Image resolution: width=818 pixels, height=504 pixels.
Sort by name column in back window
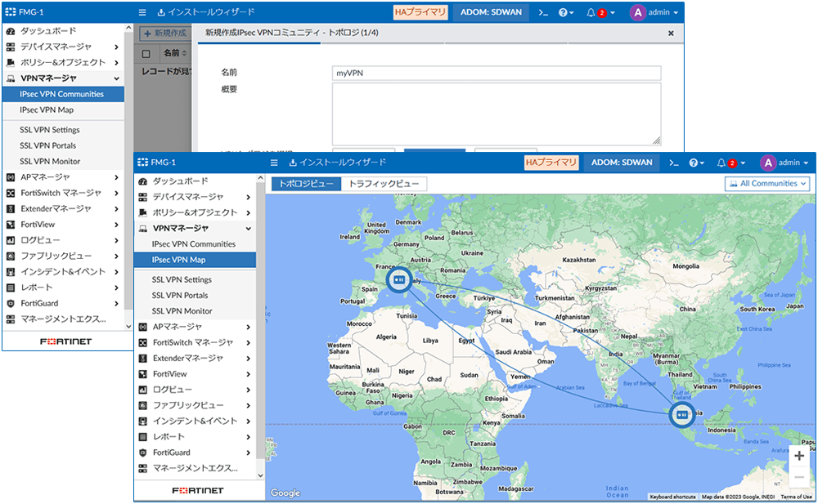coord(175,53)
